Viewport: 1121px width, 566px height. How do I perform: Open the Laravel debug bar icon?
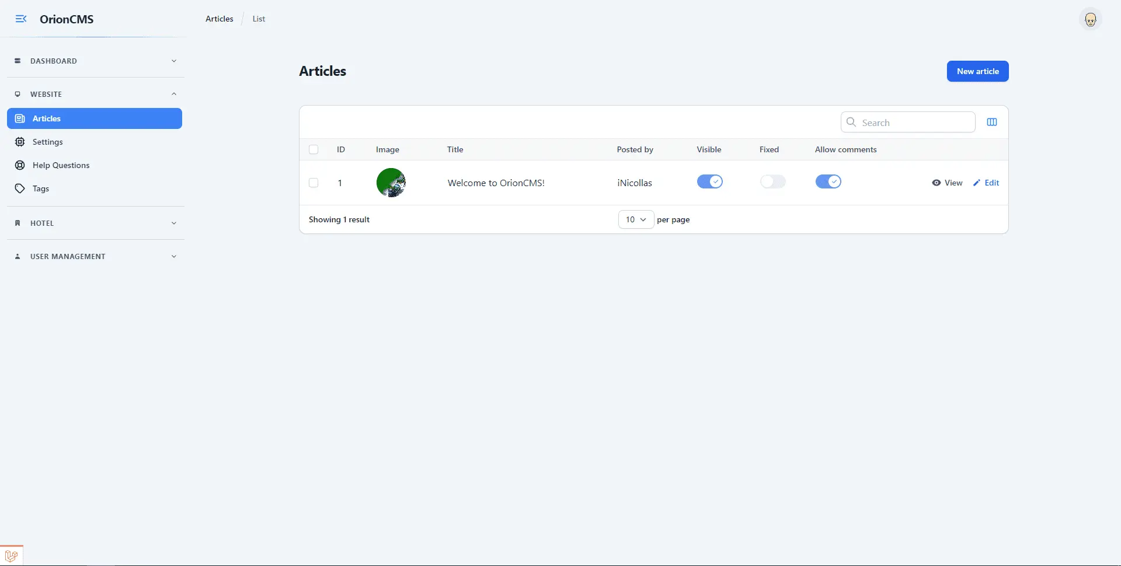point(11,556)
